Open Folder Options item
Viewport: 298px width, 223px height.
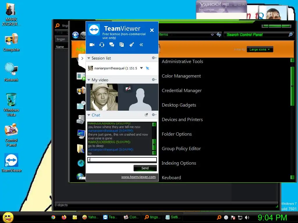pos(177,134)
